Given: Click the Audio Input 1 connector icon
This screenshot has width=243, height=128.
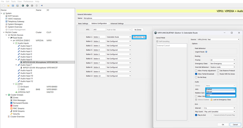Looking at the screenshot, I should pos(19,46).
